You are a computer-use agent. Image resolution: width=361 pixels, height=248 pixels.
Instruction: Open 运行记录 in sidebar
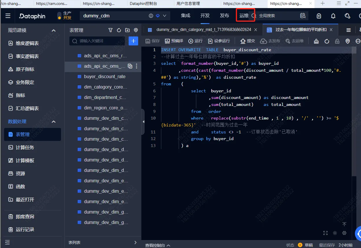click(21, 229)
